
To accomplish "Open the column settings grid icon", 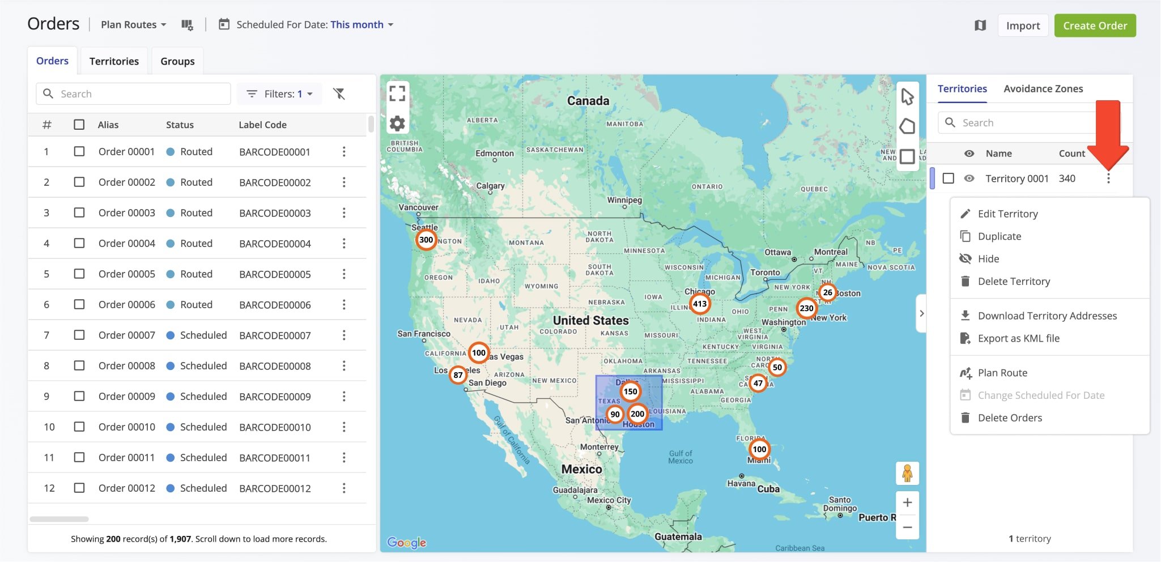I will tap(187, 25).
